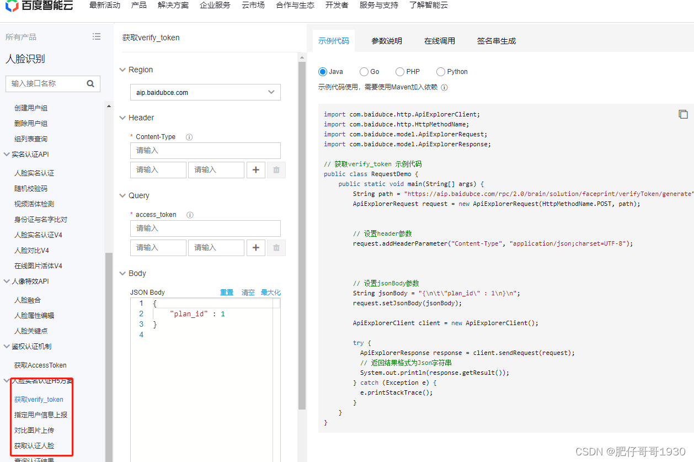This screenshot has height=462, width=694.
Task: Click info icon next to Content-Type
Action: (189, 137)
